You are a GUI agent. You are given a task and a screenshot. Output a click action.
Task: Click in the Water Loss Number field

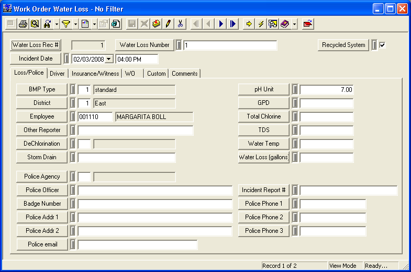[x=230, y=45]
